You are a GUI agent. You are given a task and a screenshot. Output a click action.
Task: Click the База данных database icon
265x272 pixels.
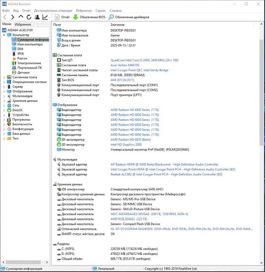(x=9, y=134)
